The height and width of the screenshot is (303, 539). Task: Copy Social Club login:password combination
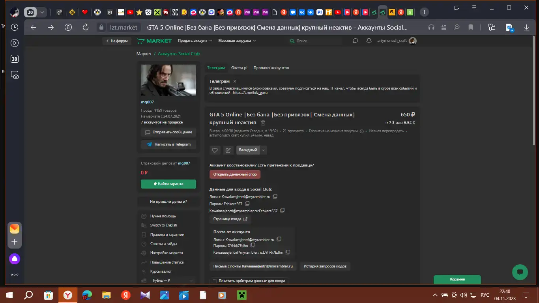click(x=282, y=211)
